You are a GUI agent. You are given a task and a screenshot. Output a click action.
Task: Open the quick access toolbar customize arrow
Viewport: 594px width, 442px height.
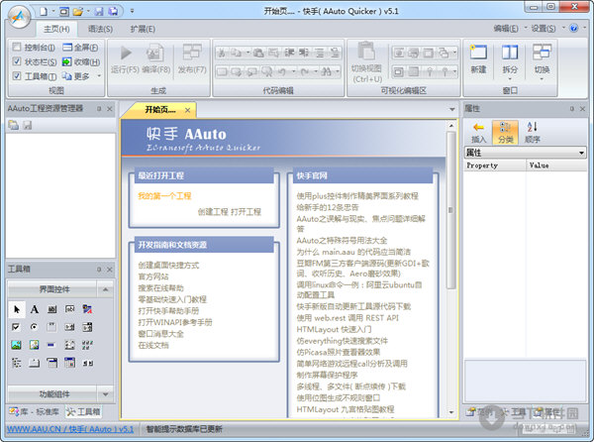[x=132, y=11]
